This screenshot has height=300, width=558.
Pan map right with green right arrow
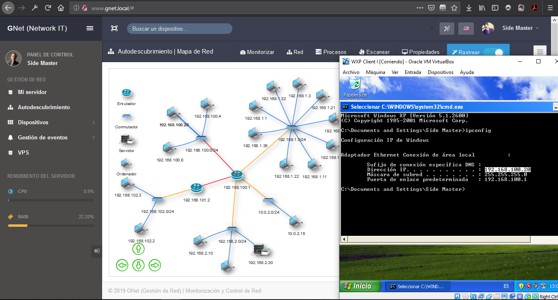[x=155, y=265]
